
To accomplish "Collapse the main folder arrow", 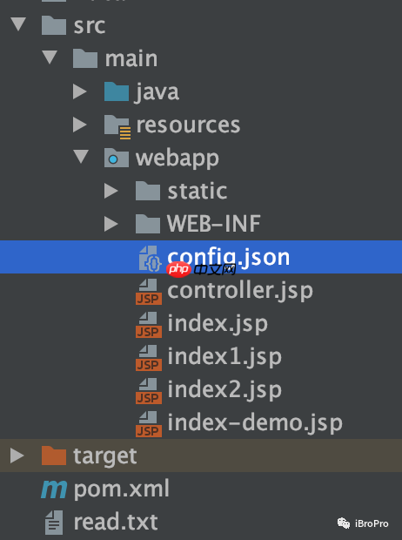I will pos(50,57).
